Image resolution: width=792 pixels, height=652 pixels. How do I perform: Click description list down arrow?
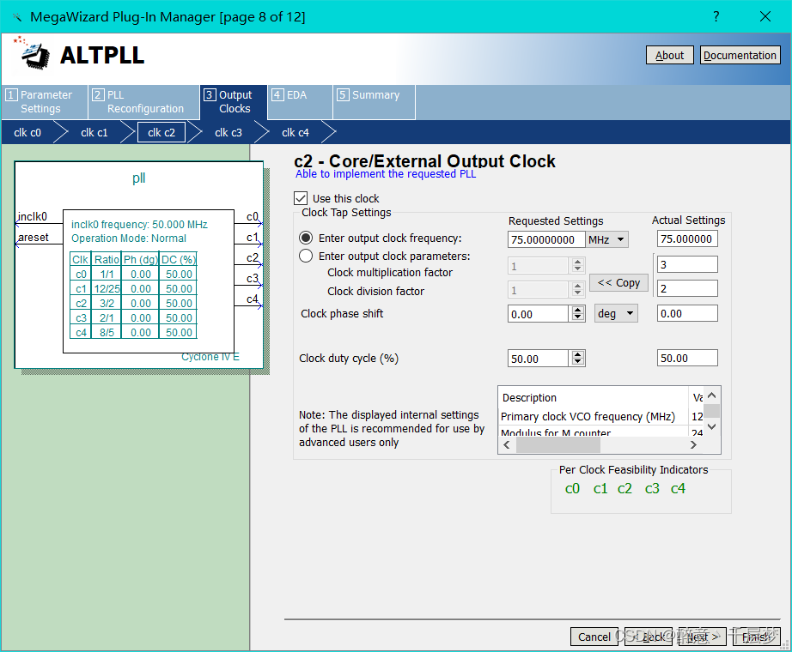click(712, 427)
